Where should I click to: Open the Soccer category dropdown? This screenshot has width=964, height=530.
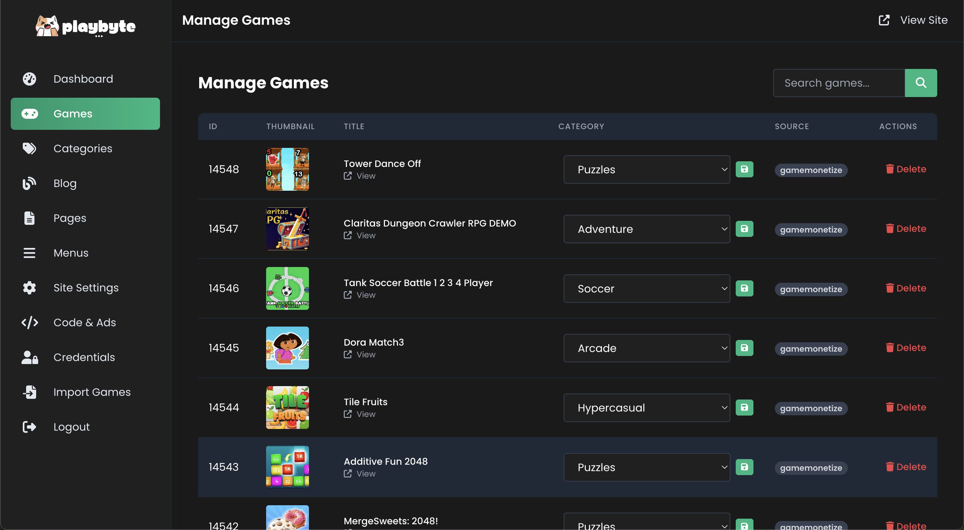[x=646, y=288]
